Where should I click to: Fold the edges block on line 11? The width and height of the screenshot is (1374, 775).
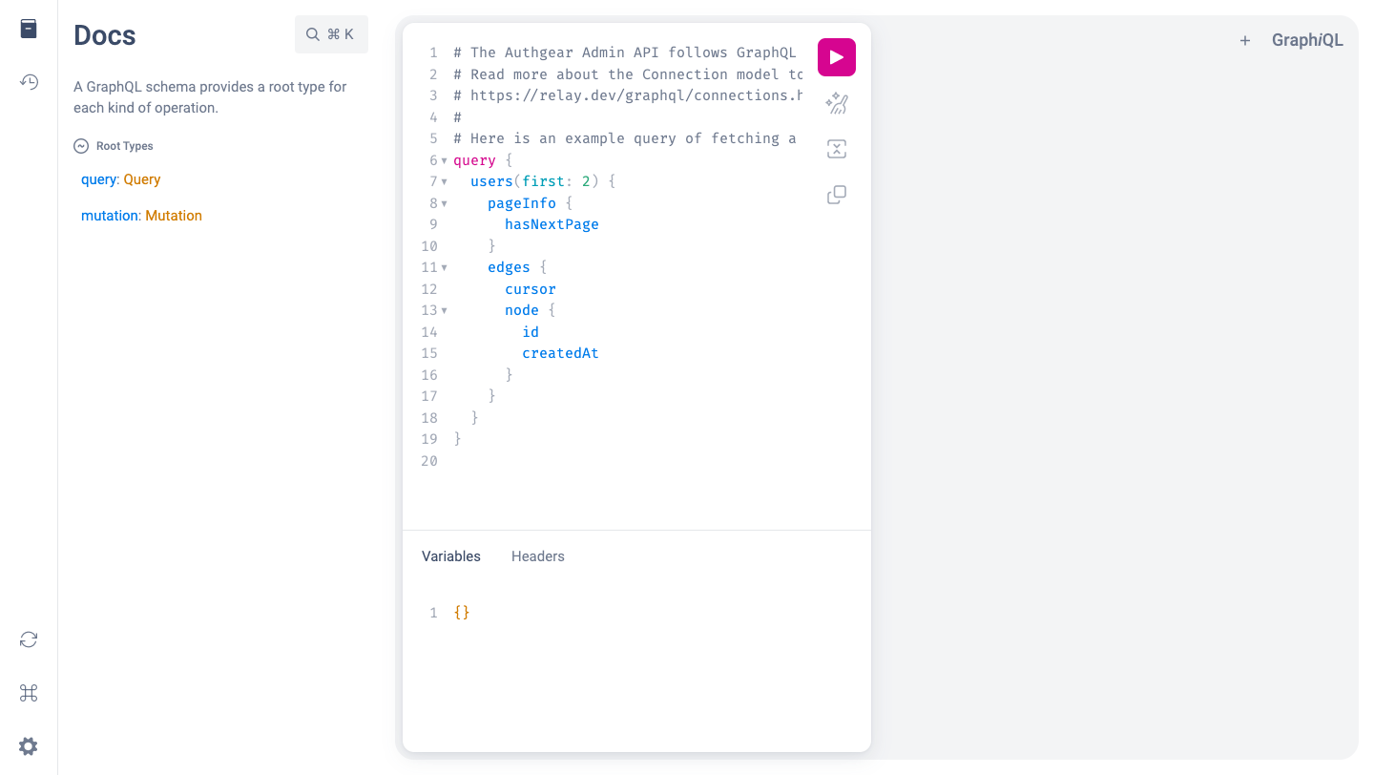point(444,268)
